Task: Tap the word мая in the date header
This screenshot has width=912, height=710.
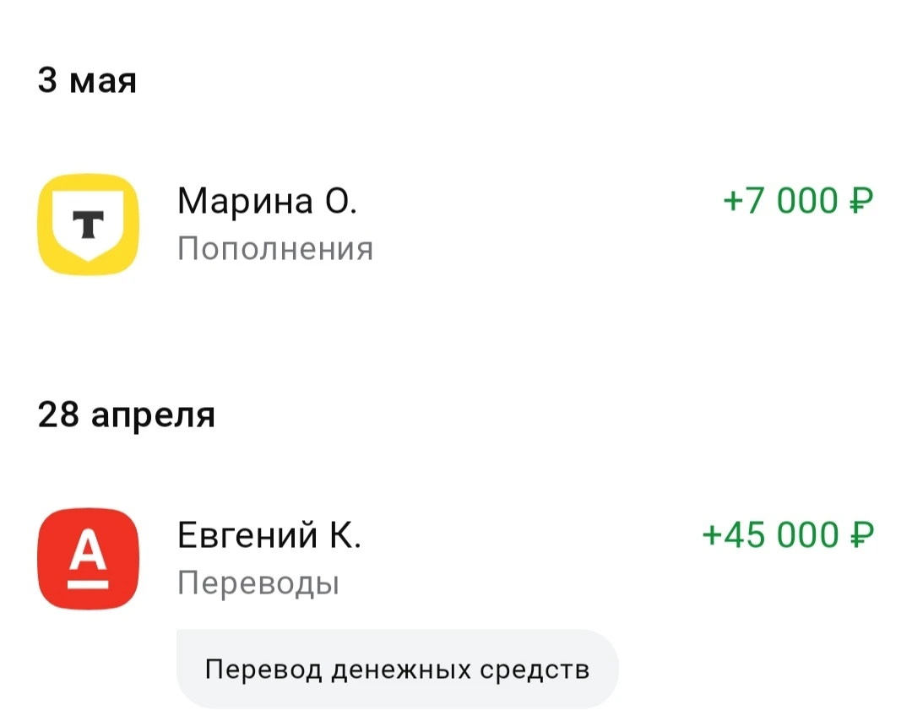Action: pyautogui.click(x=102, y=82)
